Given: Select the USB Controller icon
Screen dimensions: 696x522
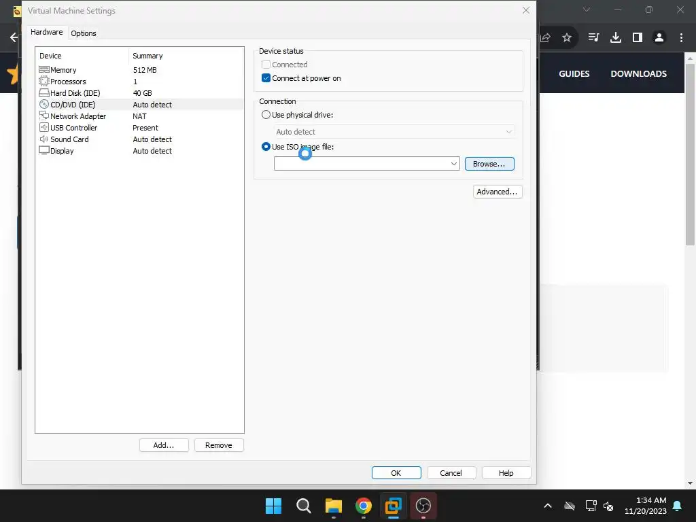Looking at the screenshot, I should pos(44,127).
